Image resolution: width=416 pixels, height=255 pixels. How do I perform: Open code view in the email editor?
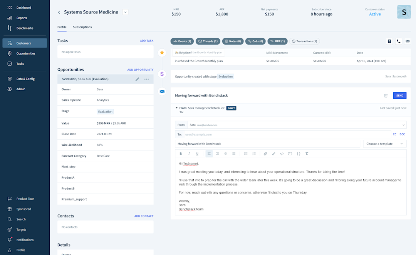pos(282,154)
